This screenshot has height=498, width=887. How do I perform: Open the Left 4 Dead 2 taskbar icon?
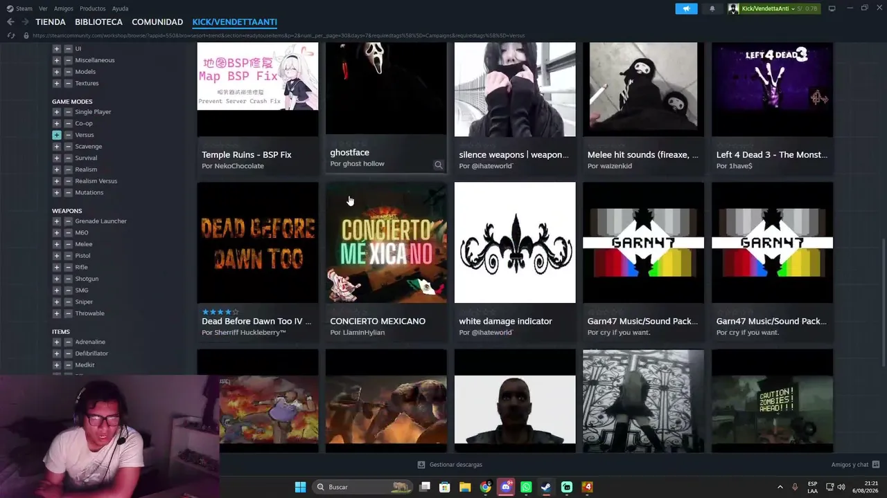[587, 487]
